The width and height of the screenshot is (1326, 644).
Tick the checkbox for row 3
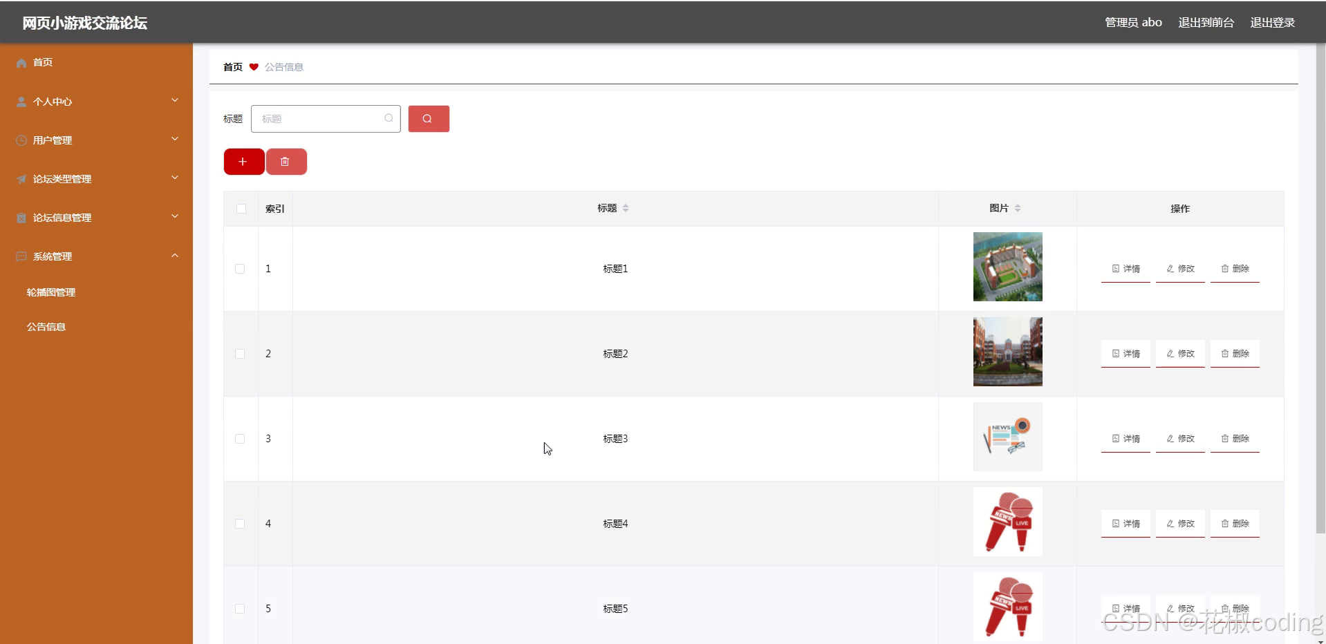[240, 439]
